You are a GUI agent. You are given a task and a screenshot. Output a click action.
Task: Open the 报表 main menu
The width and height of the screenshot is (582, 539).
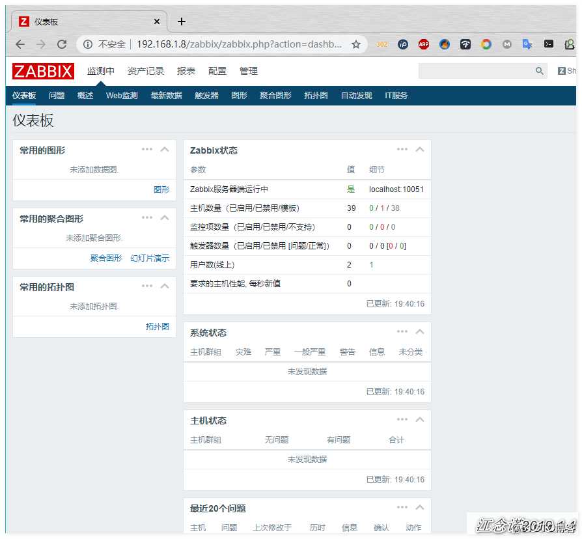(x=186, y=71)
